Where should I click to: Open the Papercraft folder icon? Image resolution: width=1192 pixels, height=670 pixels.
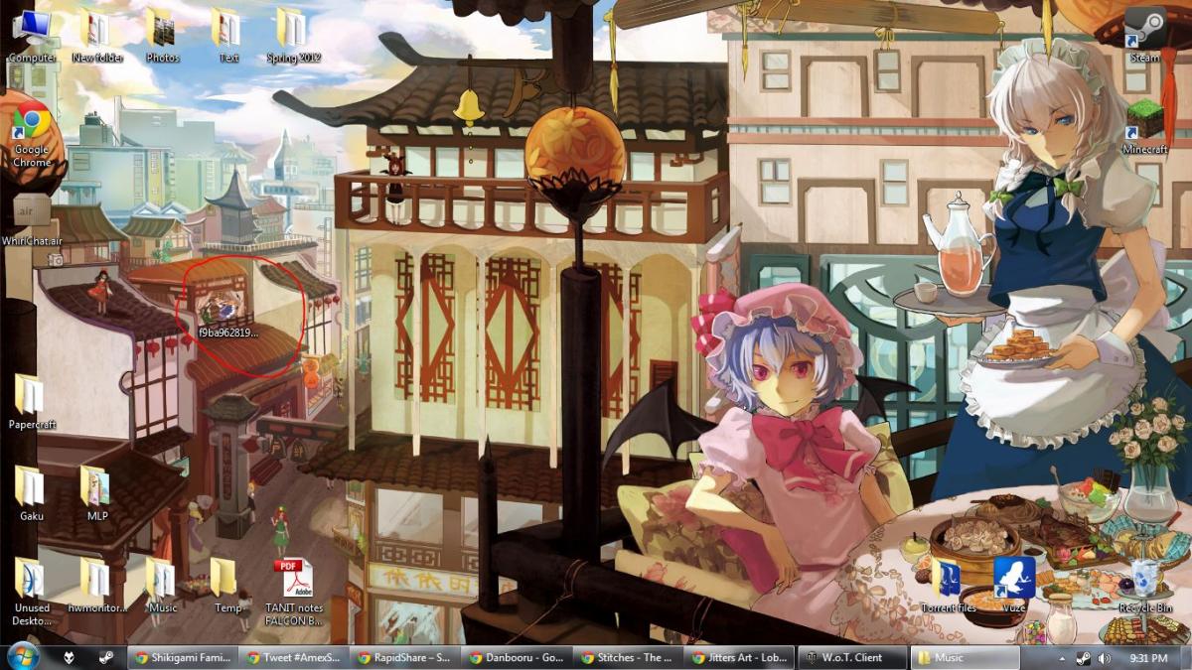[x=32, y=402]
